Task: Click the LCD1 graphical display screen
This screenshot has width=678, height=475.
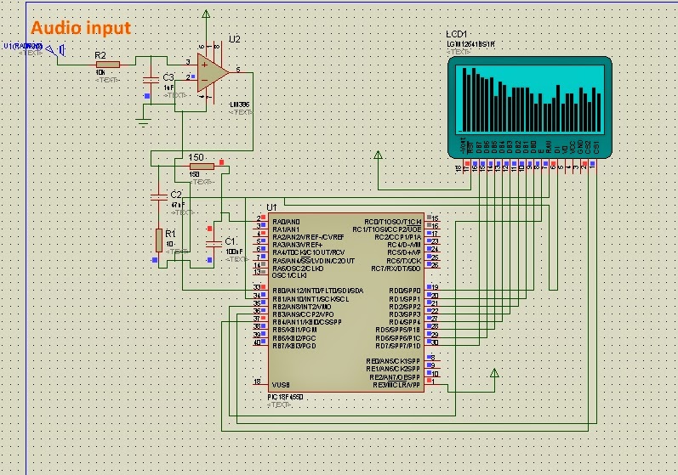Action: 530,99
